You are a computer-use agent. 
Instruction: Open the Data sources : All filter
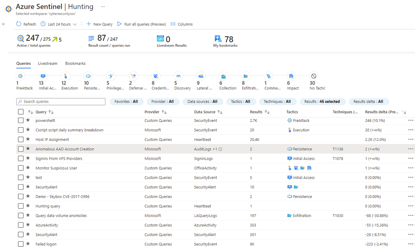202,101
